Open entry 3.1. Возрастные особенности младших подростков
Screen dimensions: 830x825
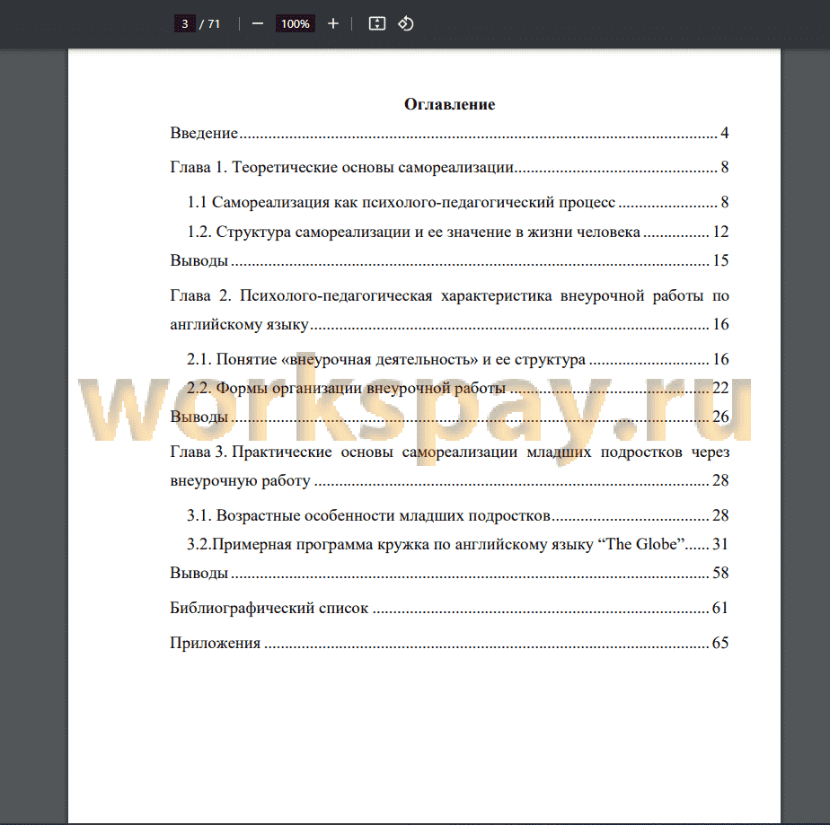coord(458,515)
